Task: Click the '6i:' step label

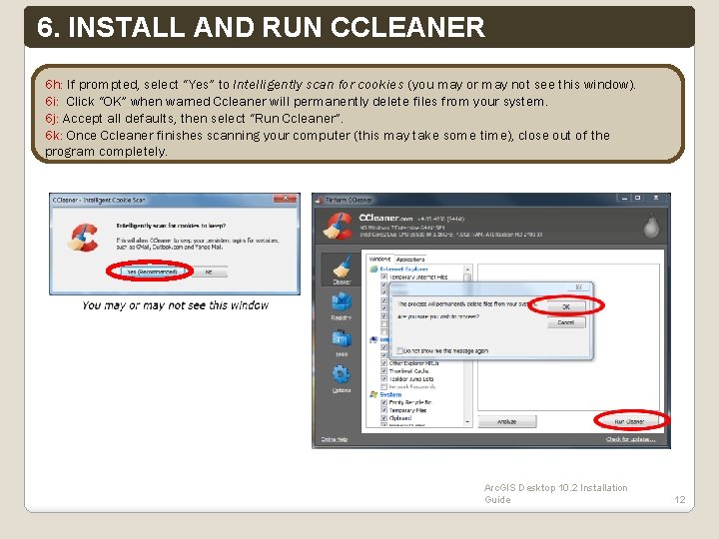Action: coord(52,101)
